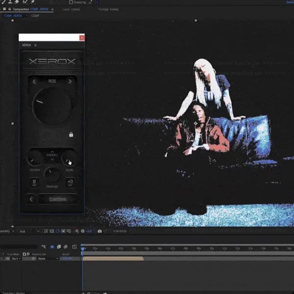Click the Reset Exposure icon
The height and width of the screenshot is (294, 294).
click(x=83, y=231)
